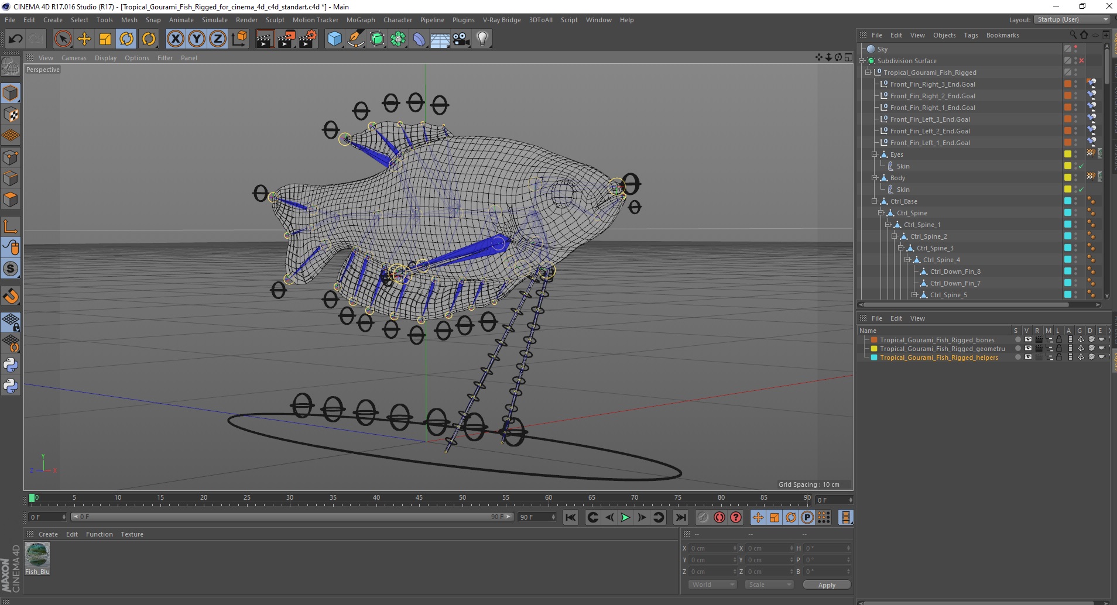Toggle Z axis lock

click(x=218, y=39)
